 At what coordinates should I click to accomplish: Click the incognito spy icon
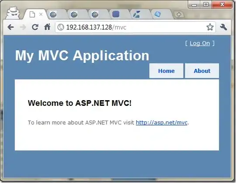pyautogui.click(x=13, y=13)
